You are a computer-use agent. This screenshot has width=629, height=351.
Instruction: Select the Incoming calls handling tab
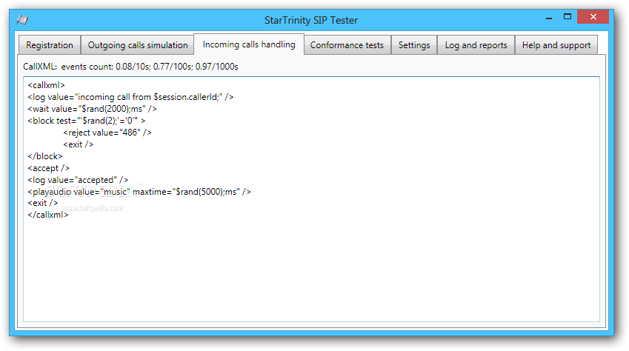[x=249, y=44]
